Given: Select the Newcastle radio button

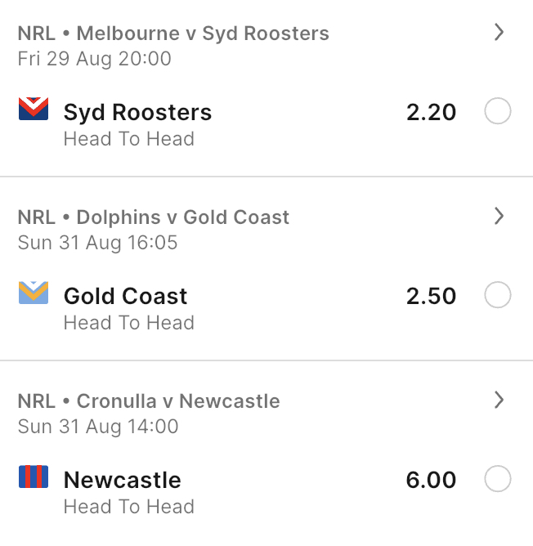Looking at the screenshot, I should pos(498,478).
